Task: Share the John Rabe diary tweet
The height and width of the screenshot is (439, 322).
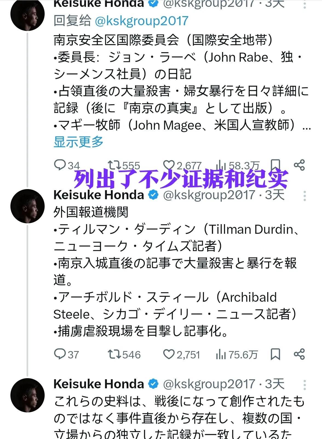Action: point(299,165)
